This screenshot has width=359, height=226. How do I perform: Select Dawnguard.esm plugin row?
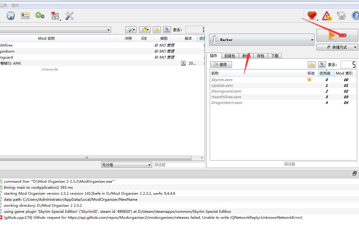[283, 91]
